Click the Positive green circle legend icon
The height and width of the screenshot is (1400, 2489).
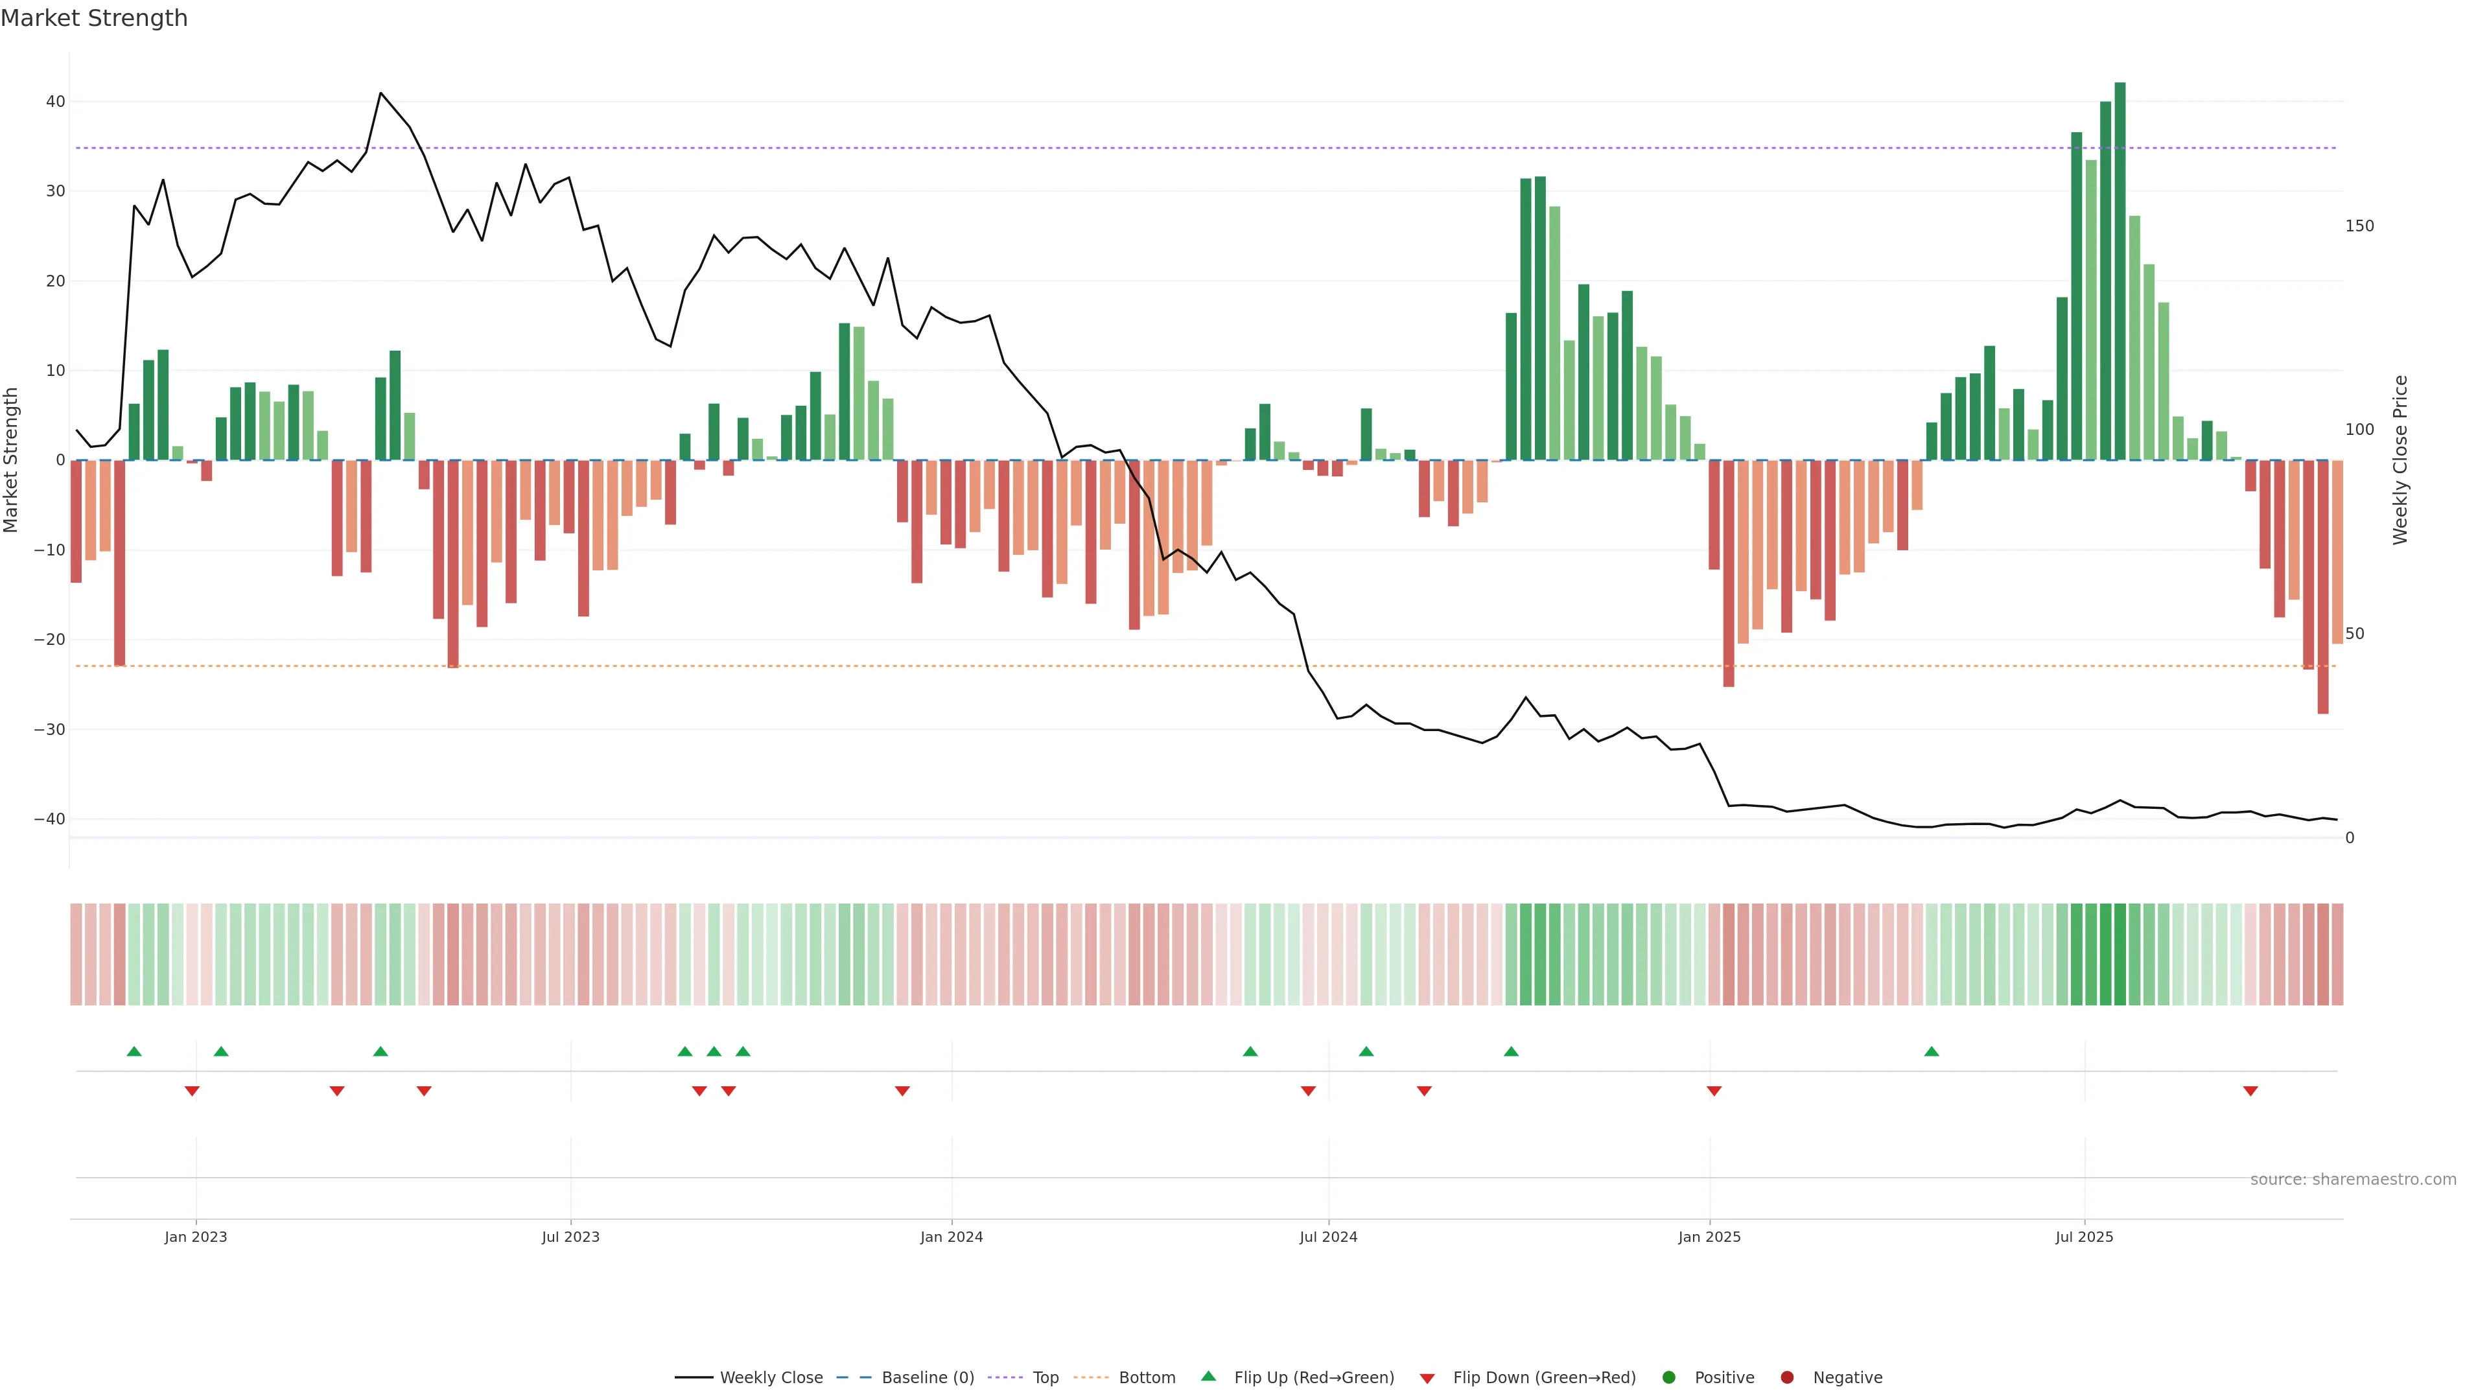1668,1378
